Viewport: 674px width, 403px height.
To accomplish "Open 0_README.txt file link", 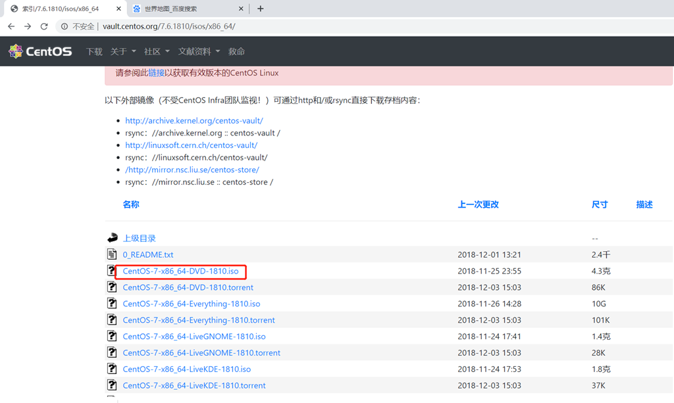I will 148,254.
